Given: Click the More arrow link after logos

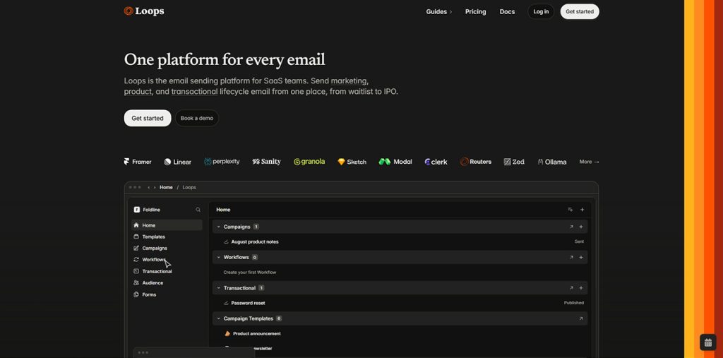Looking at the screenshot, I should point(590,162).
